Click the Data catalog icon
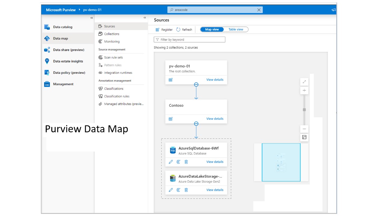Image resolution: width=385 pixels, height=216 pixels. [x=47, y=27]
